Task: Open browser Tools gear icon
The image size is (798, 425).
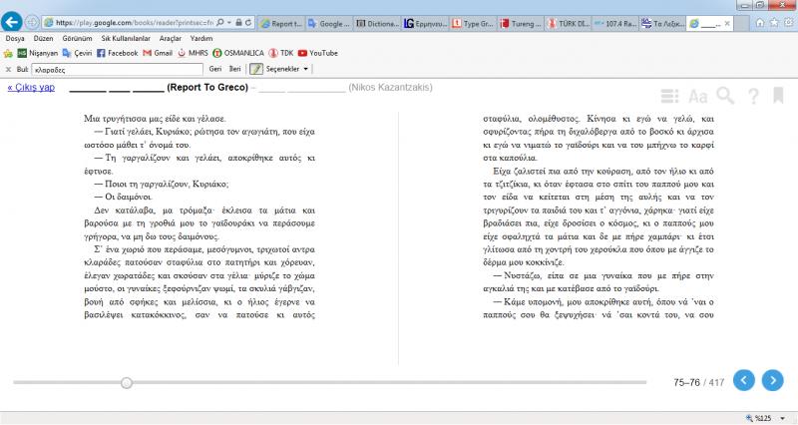Action: [x=789, y=22]
